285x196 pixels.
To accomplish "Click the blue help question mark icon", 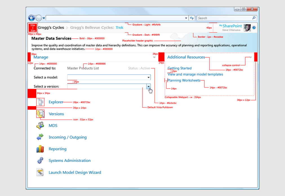I will (x=254, y=28).
